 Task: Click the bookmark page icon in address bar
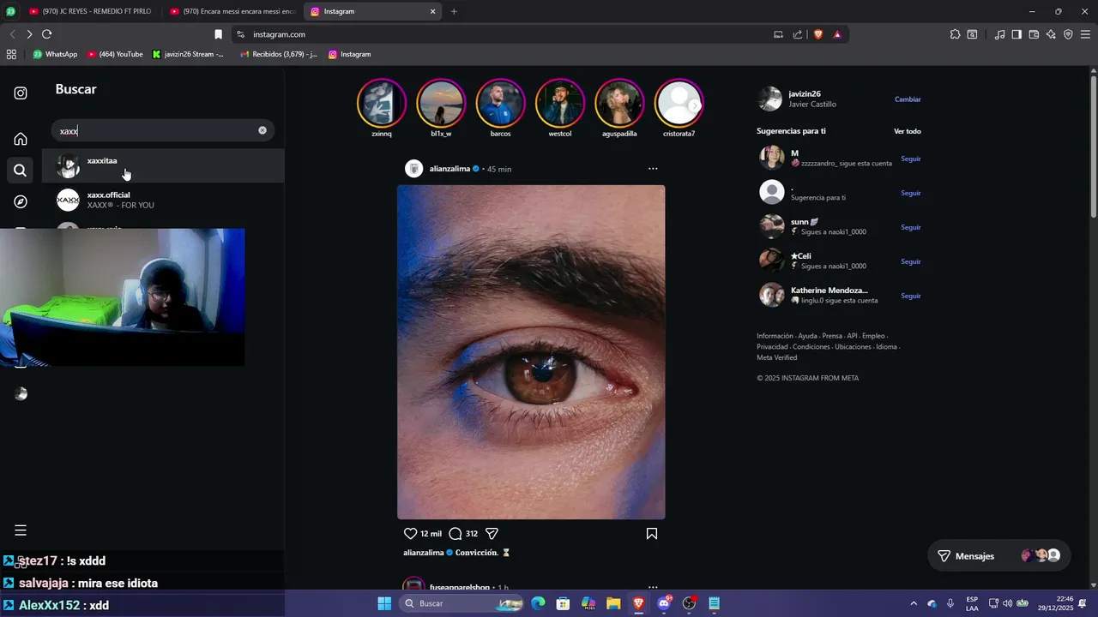click(218, 34)
